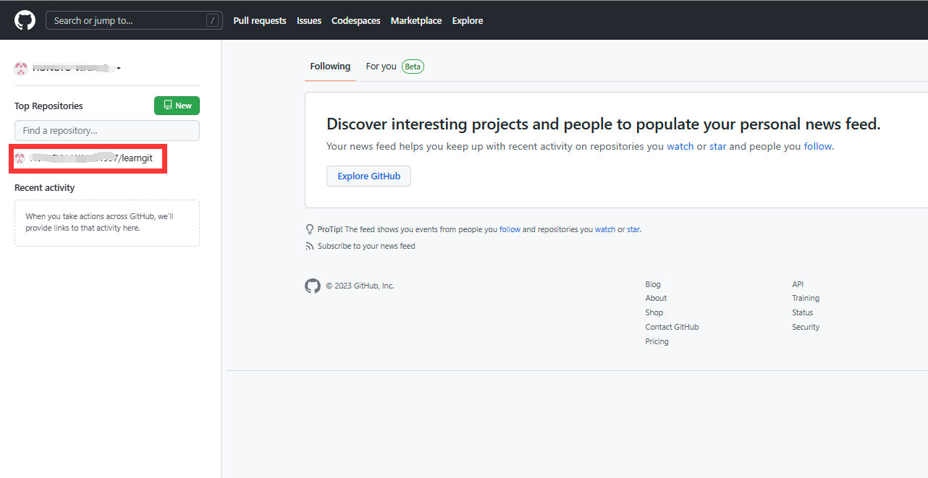928x478 pixels.
Task: Open follow link in the ProTip line
Action: tap(510, 229)
